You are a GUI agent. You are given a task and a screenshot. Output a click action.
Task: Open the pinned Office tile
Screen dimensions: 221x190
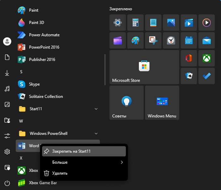tap(189, 58)
